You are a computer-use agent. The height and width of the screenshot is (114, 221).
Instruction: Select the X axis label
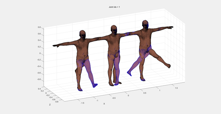coord(104,104)
